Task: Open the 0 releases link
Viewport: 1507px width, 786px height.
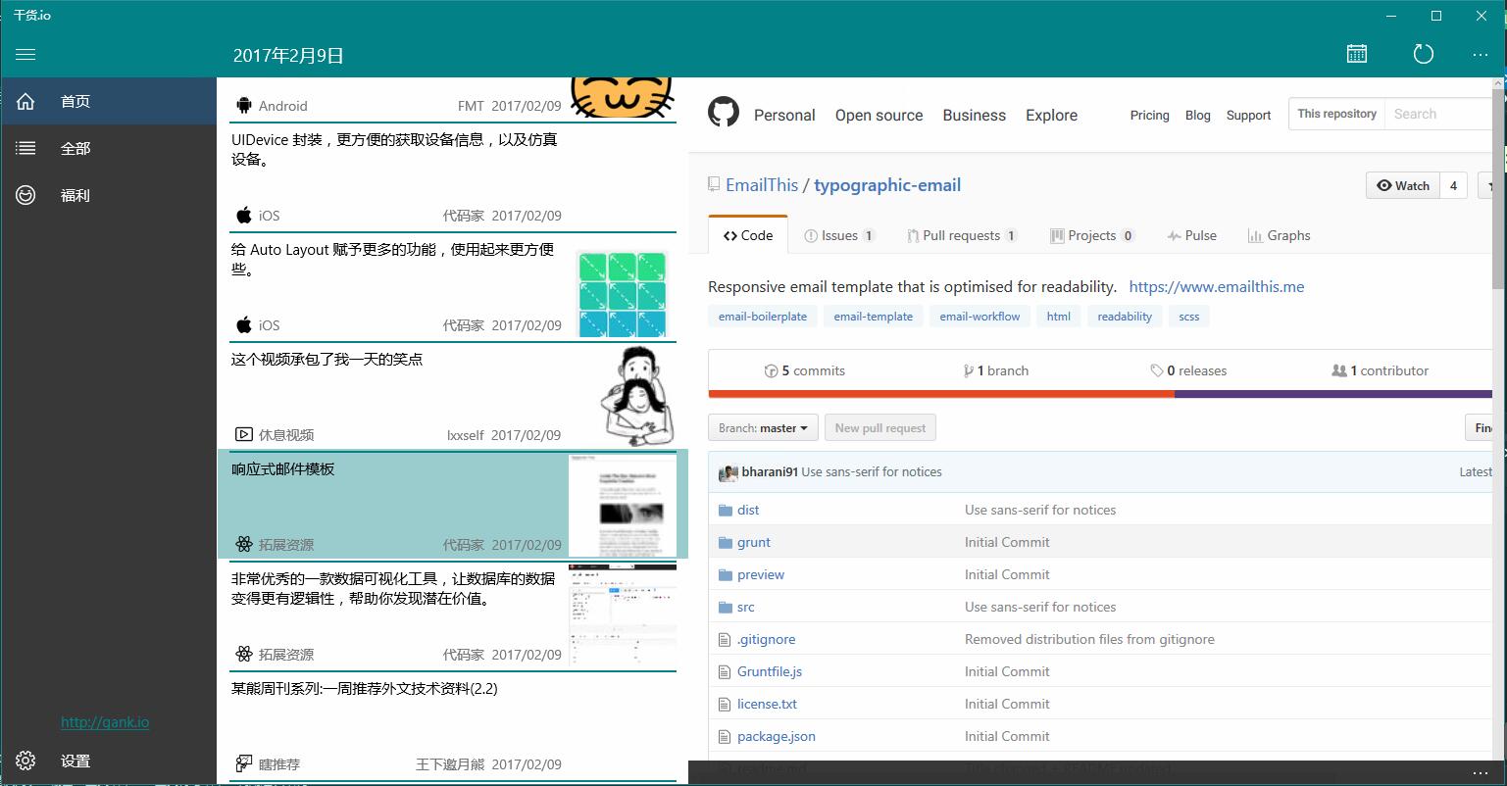Action: pyautogui.click(x=1188, y=370)
